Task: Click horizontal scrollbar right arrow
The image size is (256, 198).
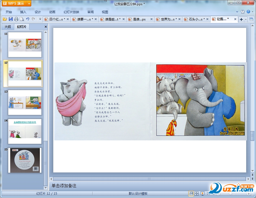Action: [248, 179]
